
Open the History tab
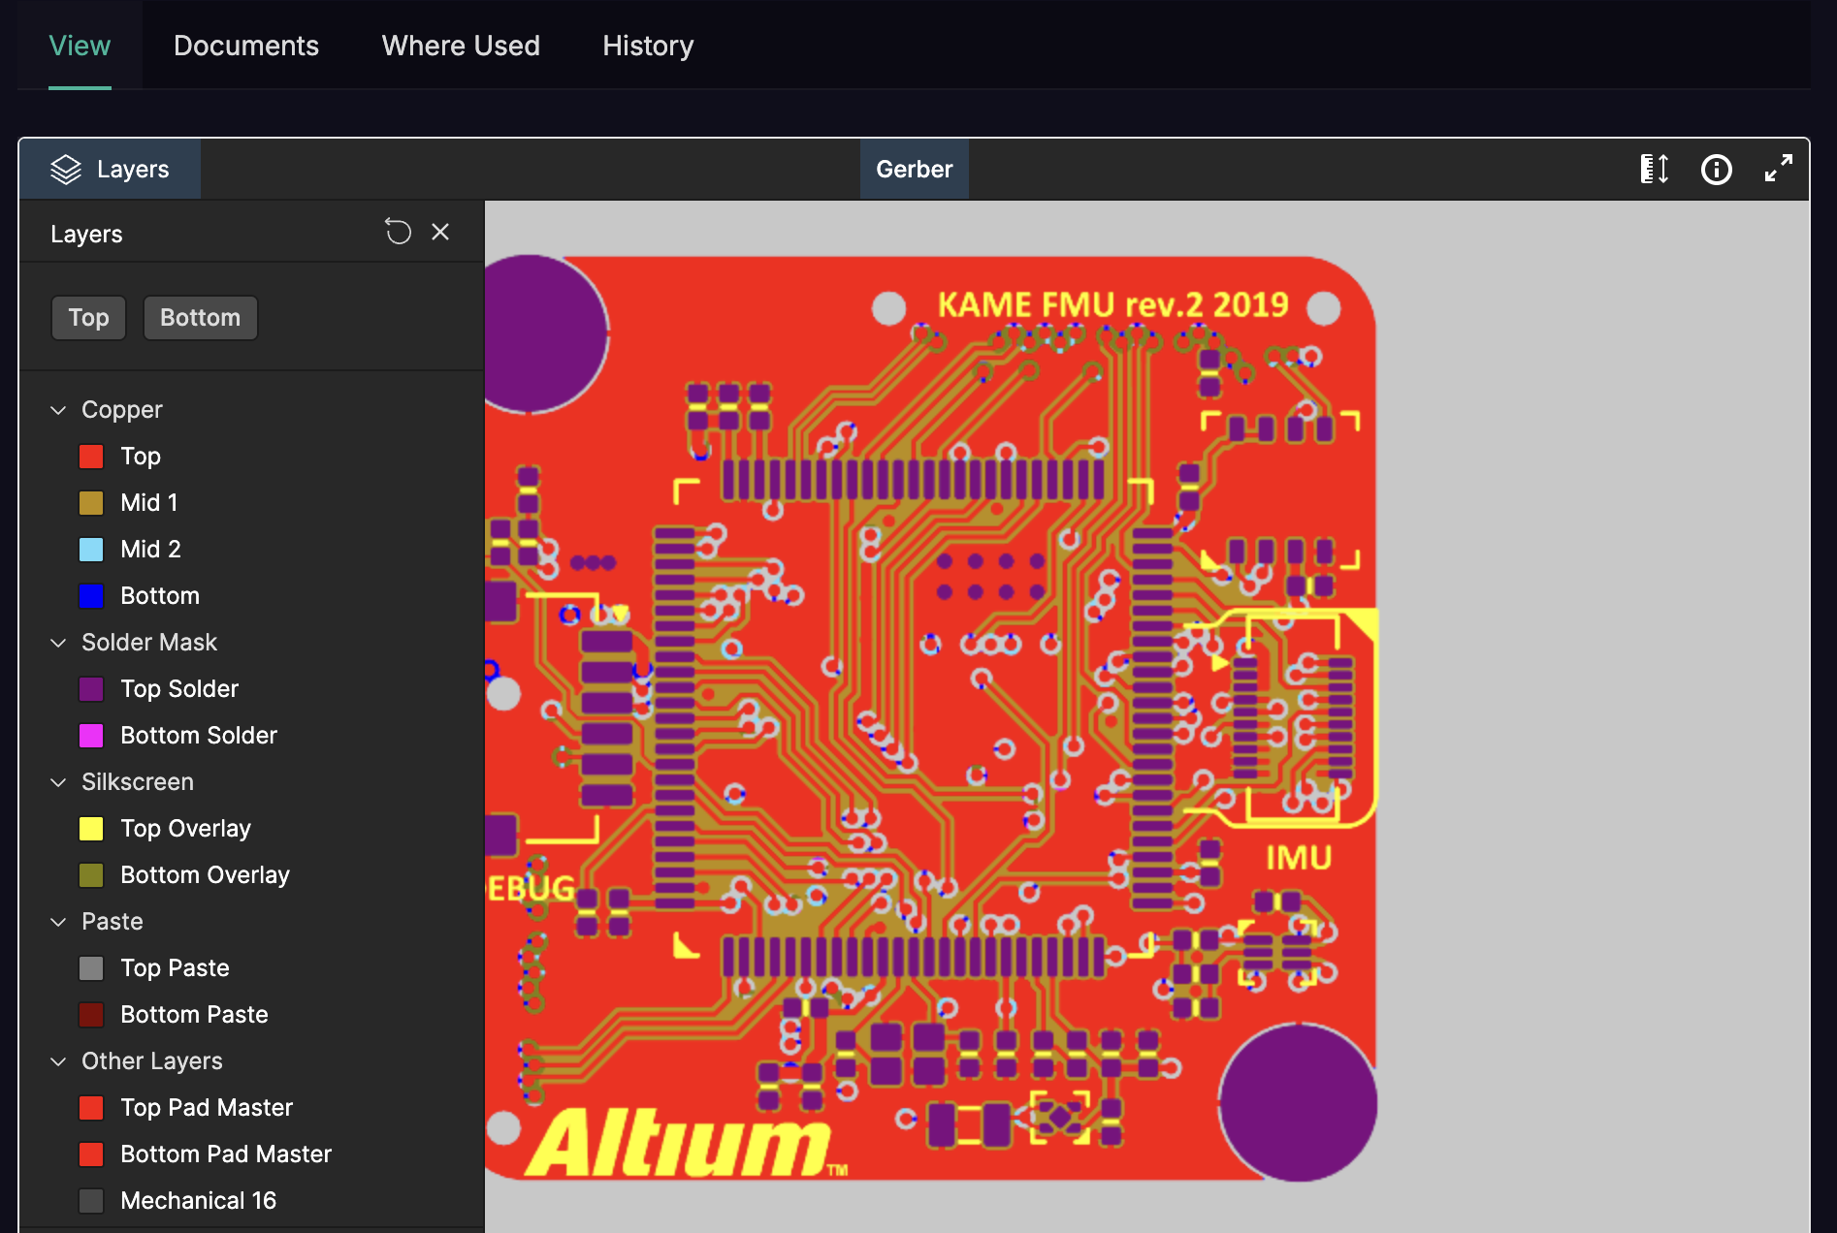point(647,45)
